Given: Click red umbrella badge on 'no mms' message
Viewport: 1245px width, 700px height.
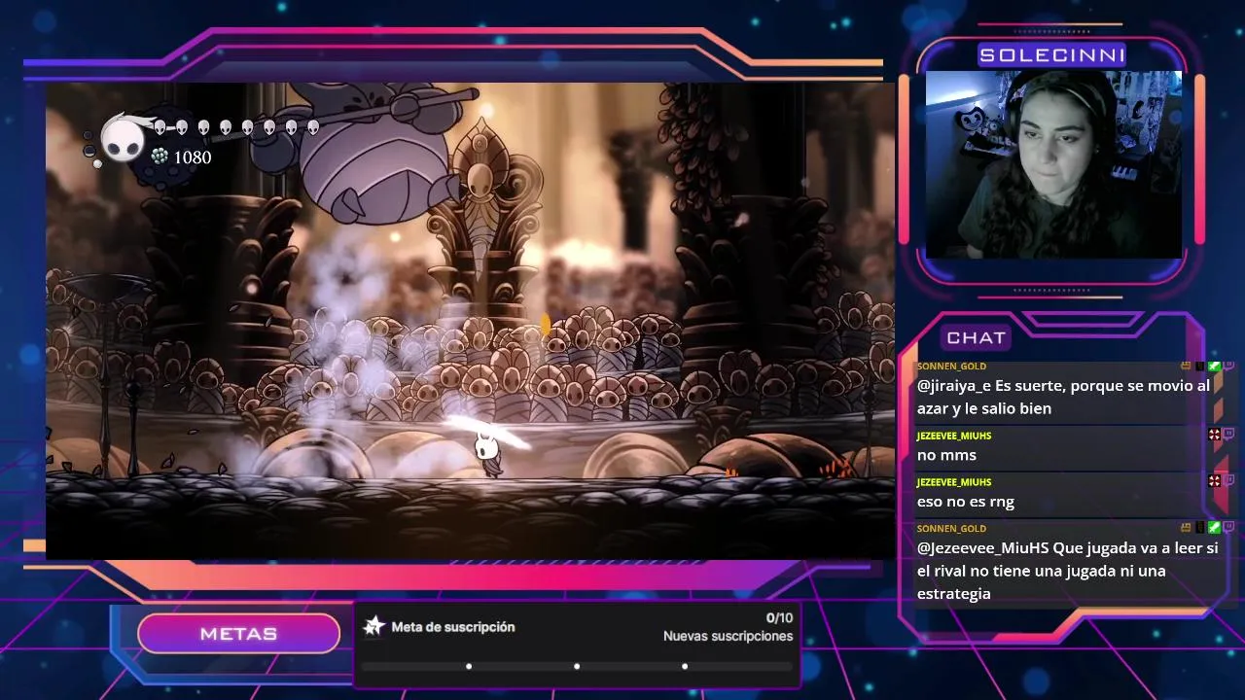Looking at the screenshot, I should [x=1214, y=435].
